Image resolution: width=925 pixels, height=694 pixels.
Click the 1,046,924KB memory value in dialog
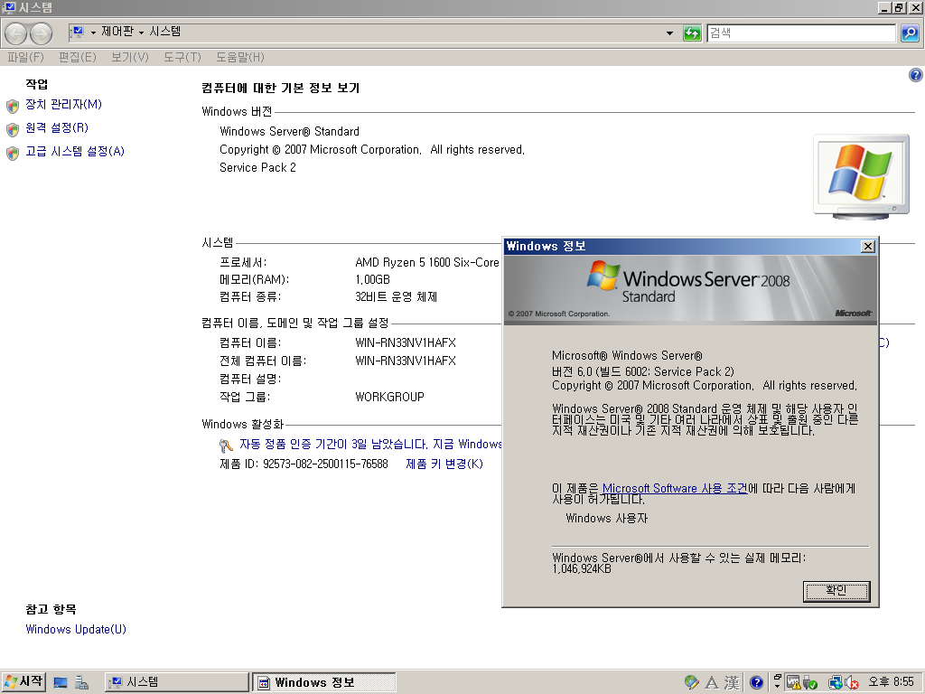point(582,569)
